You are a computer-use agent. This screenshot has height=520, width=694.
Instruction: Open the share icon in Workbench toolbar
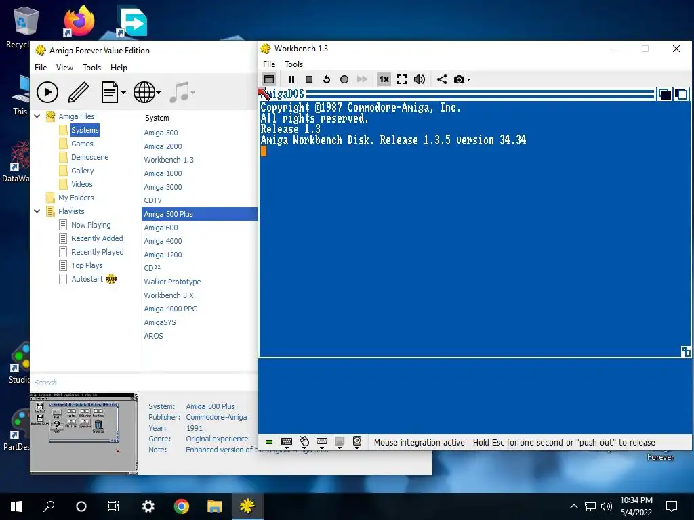point(441,79)
